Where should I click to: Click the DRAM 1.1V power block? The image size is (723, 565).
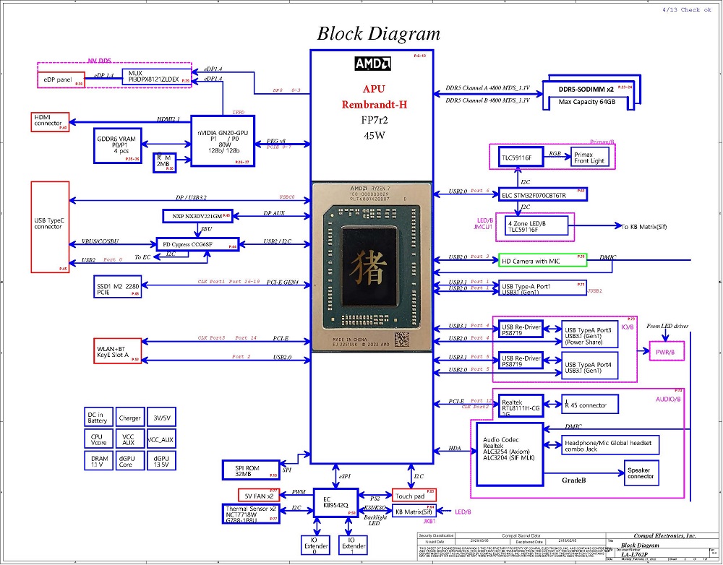pos(98,460)
